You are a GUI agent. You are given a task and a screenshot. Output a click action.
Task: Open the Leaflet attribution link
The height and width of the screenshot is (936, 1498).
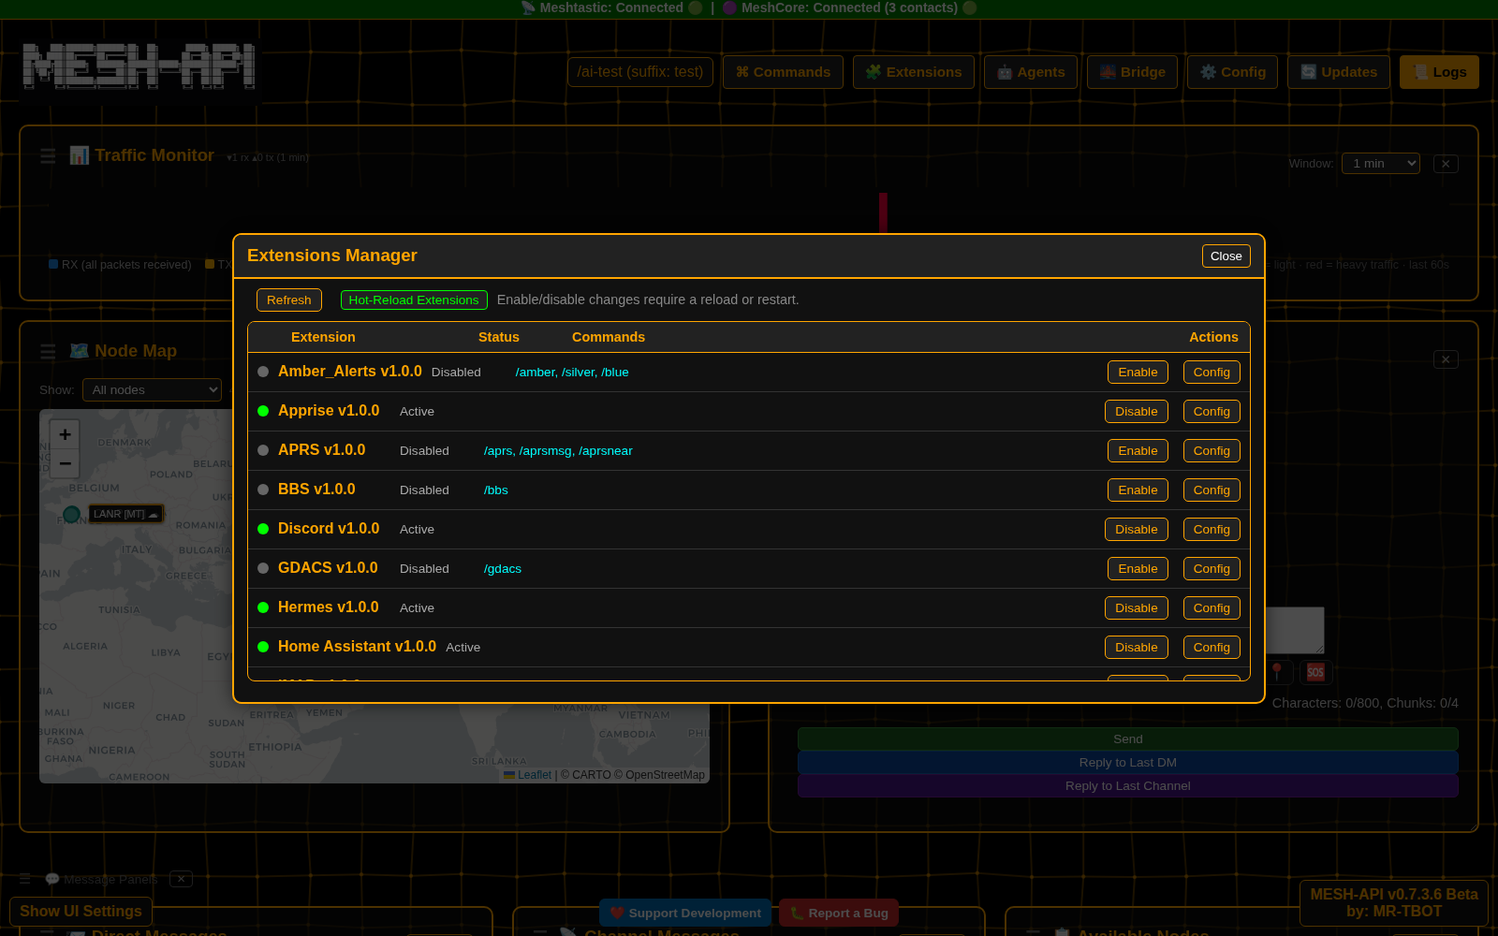point(535,775)
